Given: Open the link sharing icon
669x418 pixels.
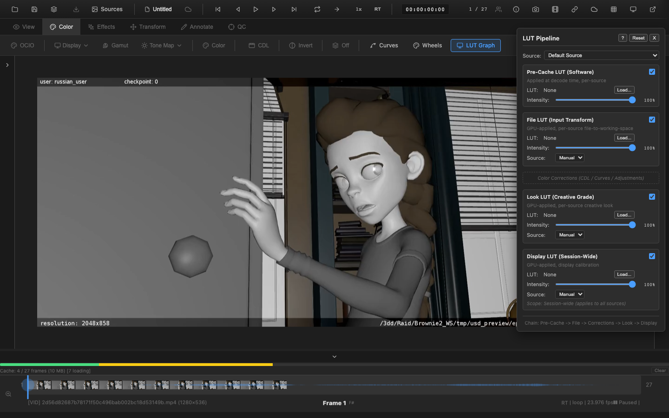Looking at the screenshot, I should [574, 9].
